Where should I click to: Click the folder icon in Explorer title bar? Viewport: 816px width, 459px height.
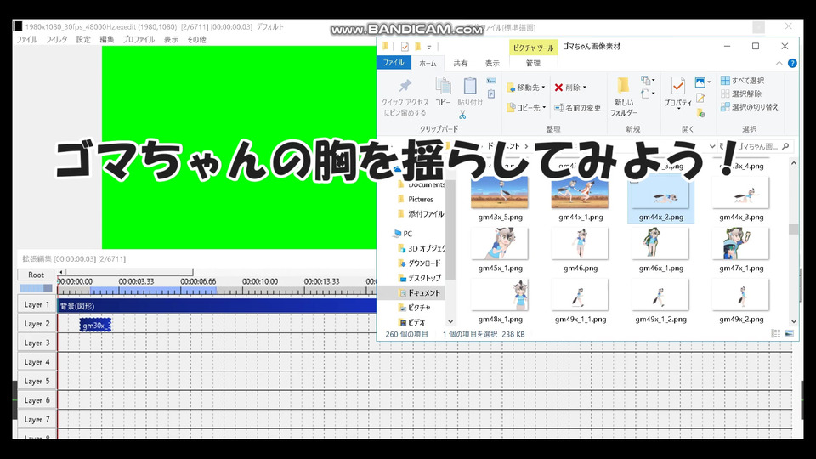tap(385, 46)
